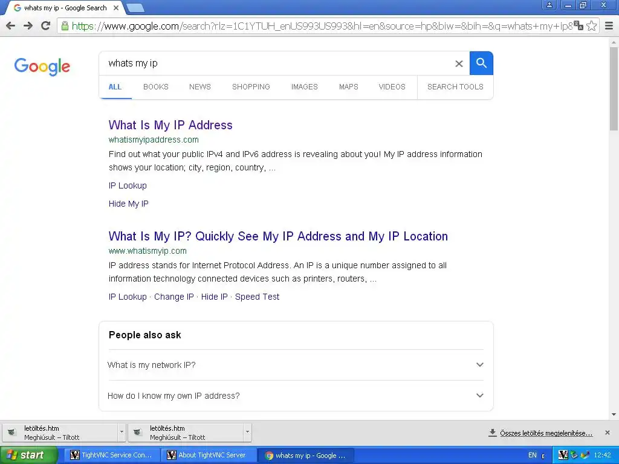
Task: Click the green padlock security icon
Action: tap(65, 26)
